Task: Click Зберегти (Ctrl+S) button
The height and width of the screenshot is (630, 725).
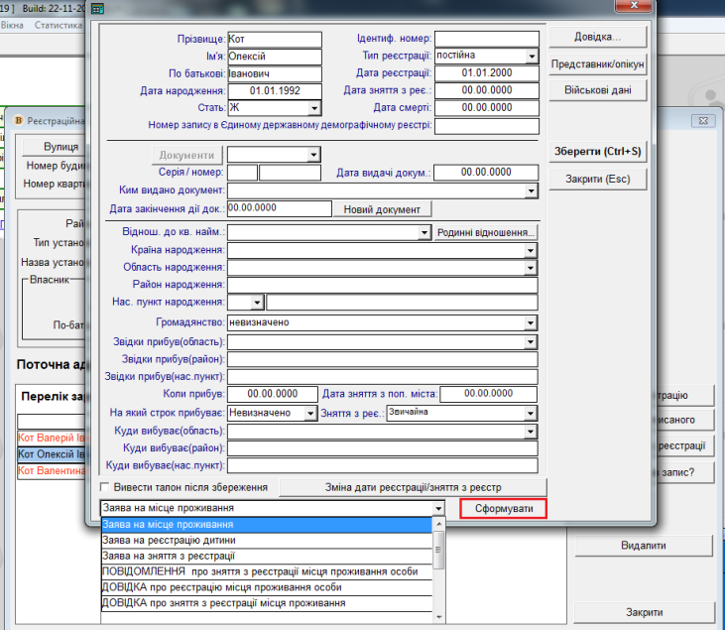Action: tap(597, 152)
